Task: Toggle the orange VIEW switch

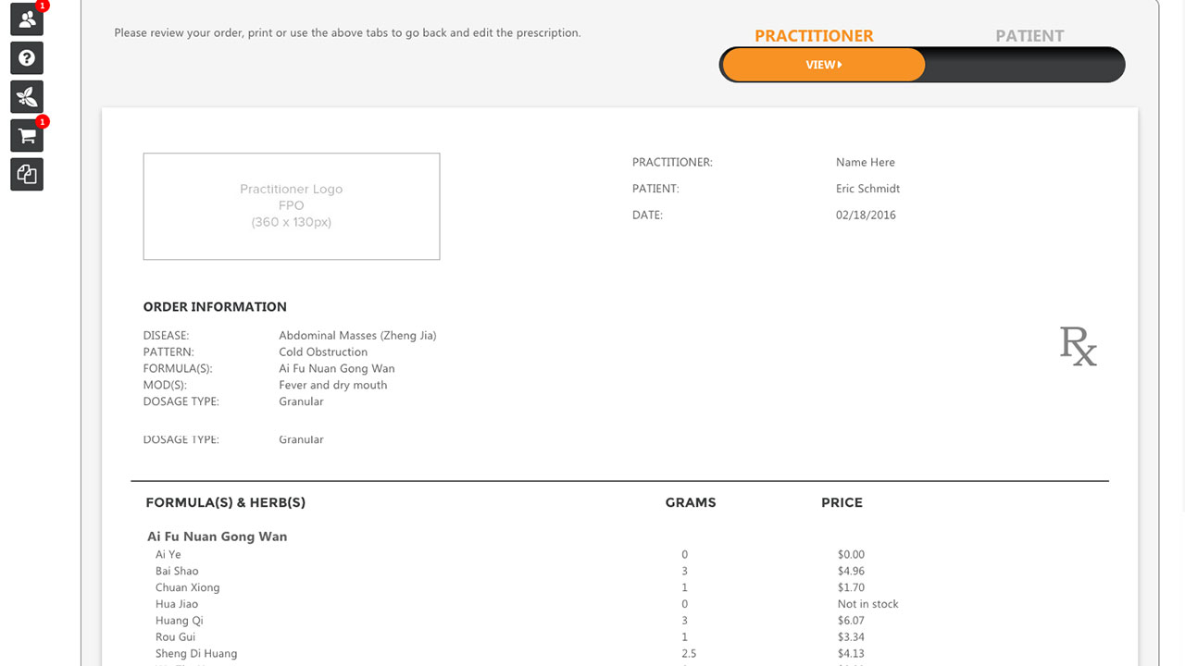Action: coord(823,65)
